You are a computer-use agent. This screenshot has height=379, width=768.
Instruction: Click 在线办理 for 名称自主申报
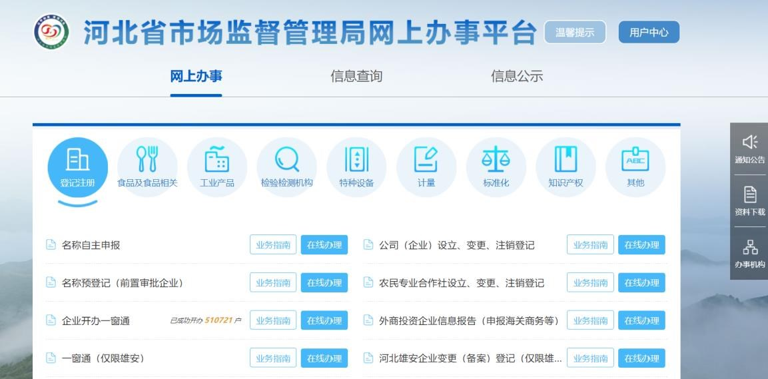coord(324,245)
